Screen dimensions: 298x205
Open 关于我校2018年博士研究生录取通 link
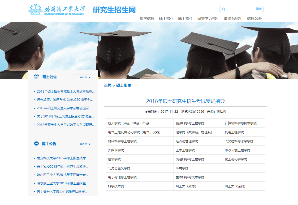62,167
